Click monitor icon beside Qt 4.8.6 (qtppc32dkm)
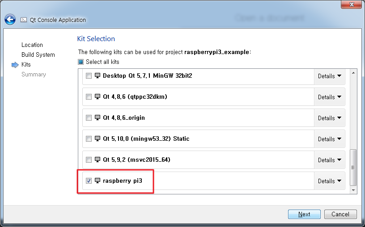The height and width of the screenshot is (227, 365). pos(98,97)
